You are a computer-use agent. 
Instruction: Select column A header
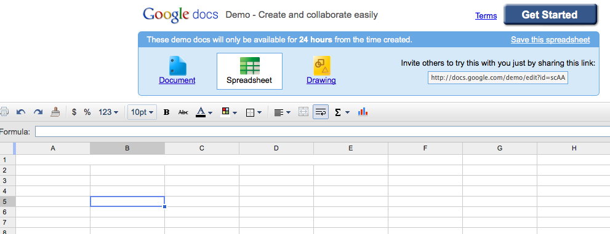click(53, 148)
